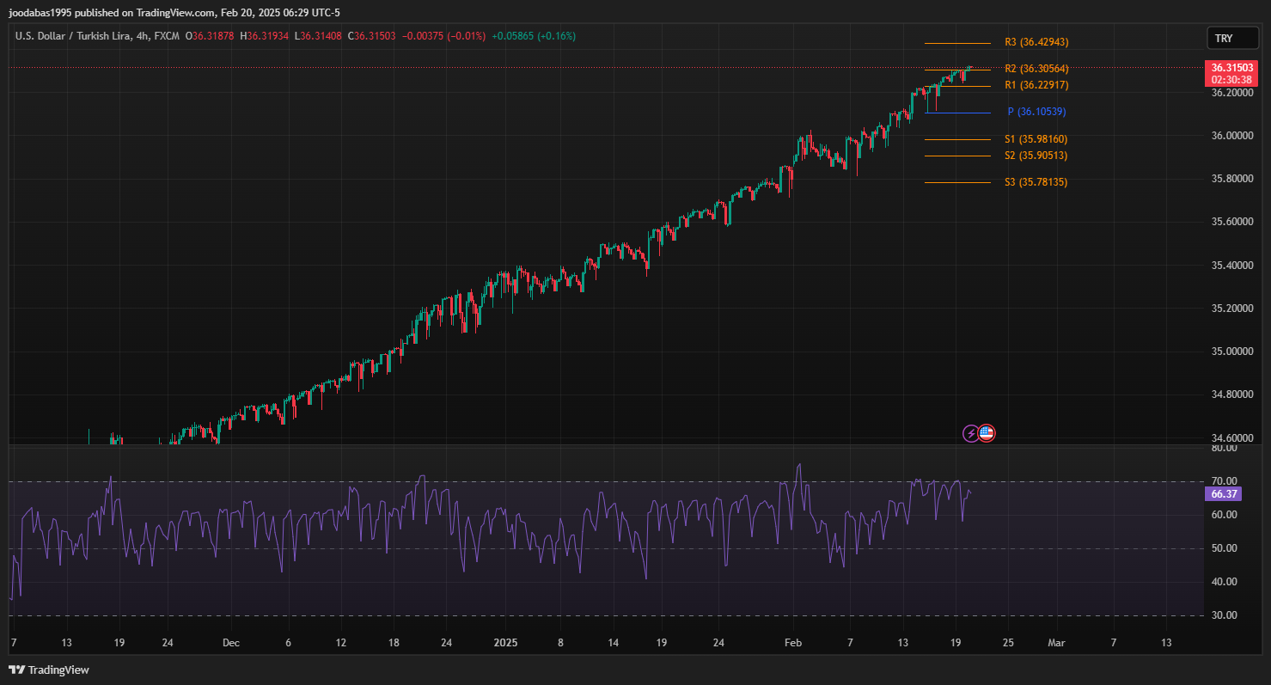1271x685 pixels.
Task: Select the R3 (36.42943) pivot label
Action: click(1036, 42)
